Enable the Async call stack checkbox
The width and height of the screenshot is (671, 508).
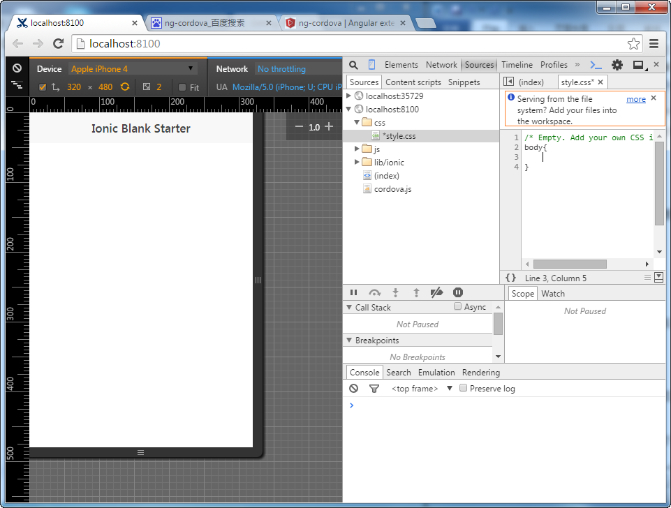pos(457,306)
